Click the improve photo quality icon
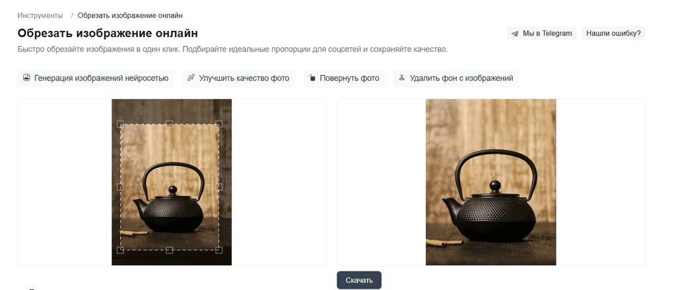 point(191,78)
